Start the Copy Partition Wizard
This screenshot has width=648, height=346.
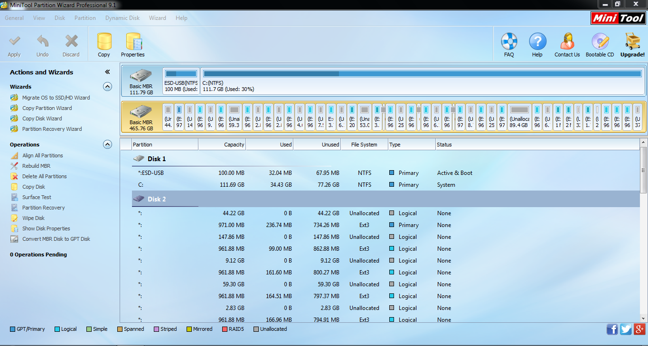click(47, 108)
